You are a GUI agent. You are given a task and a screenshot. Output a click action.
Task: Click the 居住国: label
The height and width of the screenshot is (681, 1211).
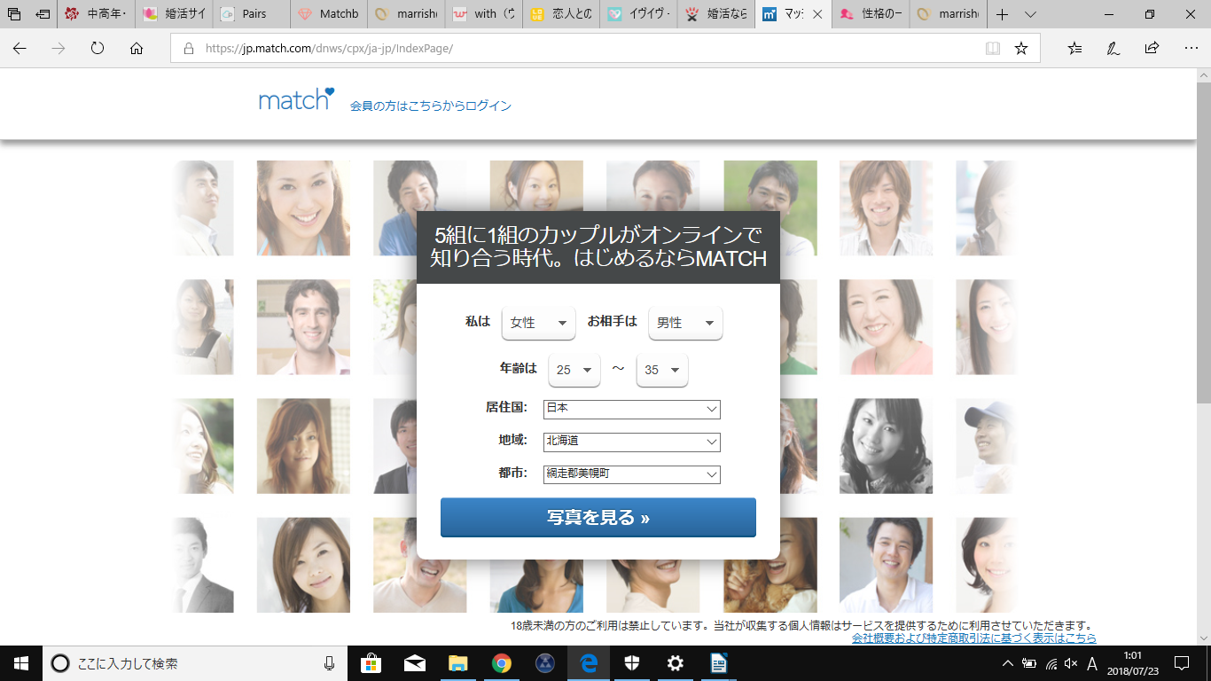point(506,408)
